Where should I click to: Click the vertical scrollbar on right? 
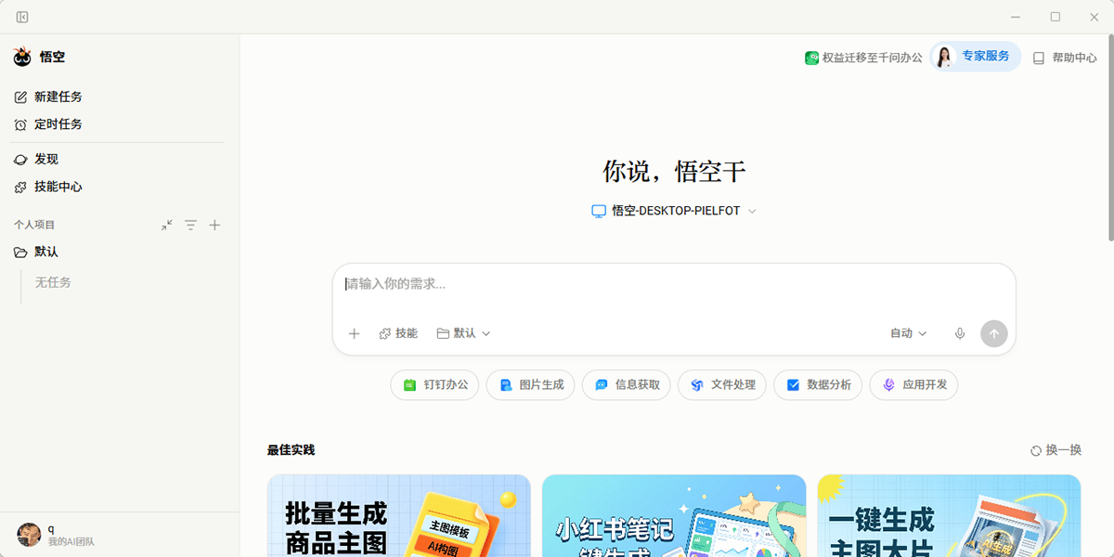tap(1109, 139)
